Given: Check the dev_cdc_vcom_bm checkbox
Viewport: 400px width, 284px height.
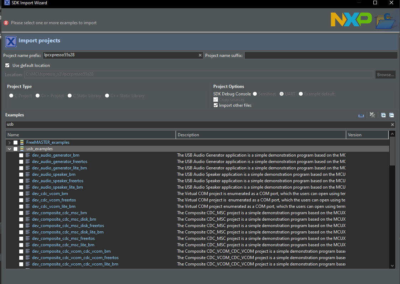Looking at the screenshot, I should coord(21,194).
